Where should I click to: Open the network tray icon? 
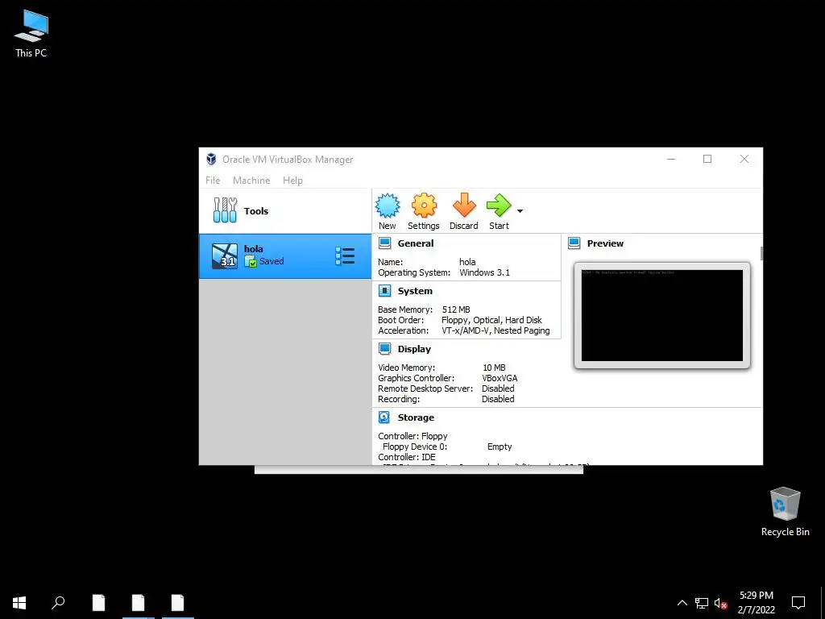(x=702, y=603)
